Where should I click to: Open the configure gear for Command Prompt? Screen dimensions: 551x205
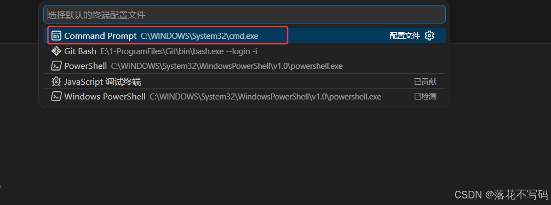tap(429, 36)
